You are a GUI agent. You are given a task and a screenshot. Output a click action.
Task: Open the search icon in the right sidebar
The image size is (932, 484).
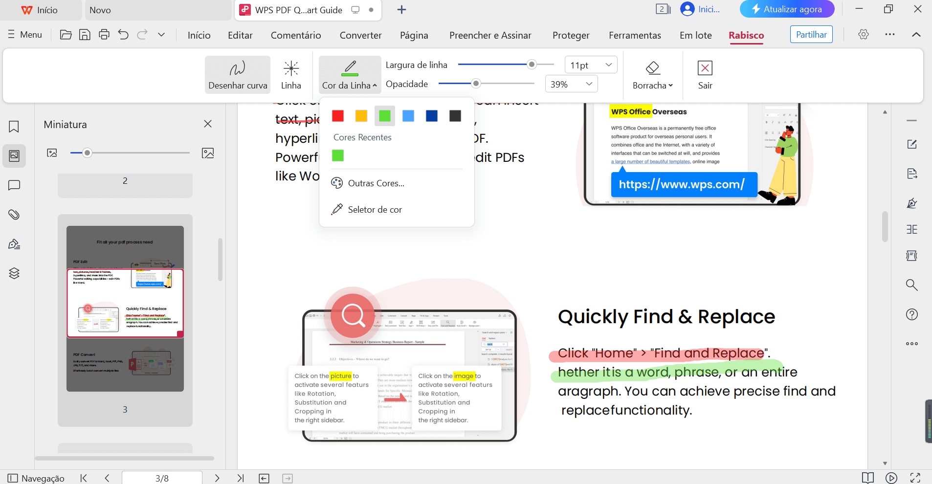(911, 285)
